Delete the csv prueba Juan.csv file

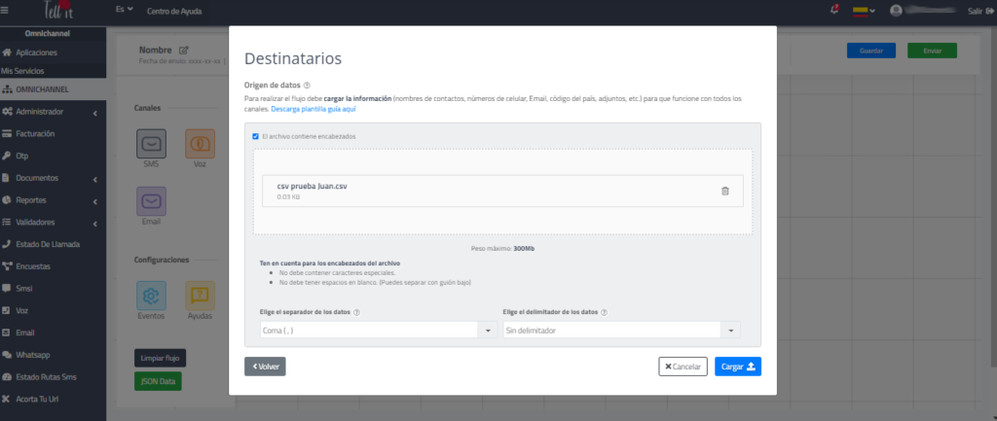coord(724,191)
